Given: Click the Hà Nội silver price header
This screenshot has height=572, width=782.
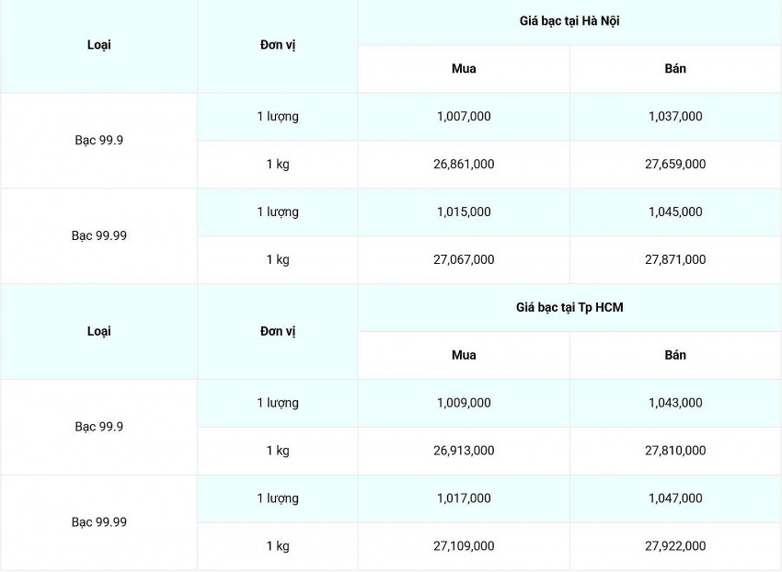Looking at the screenshot, I should pos(569,20).
